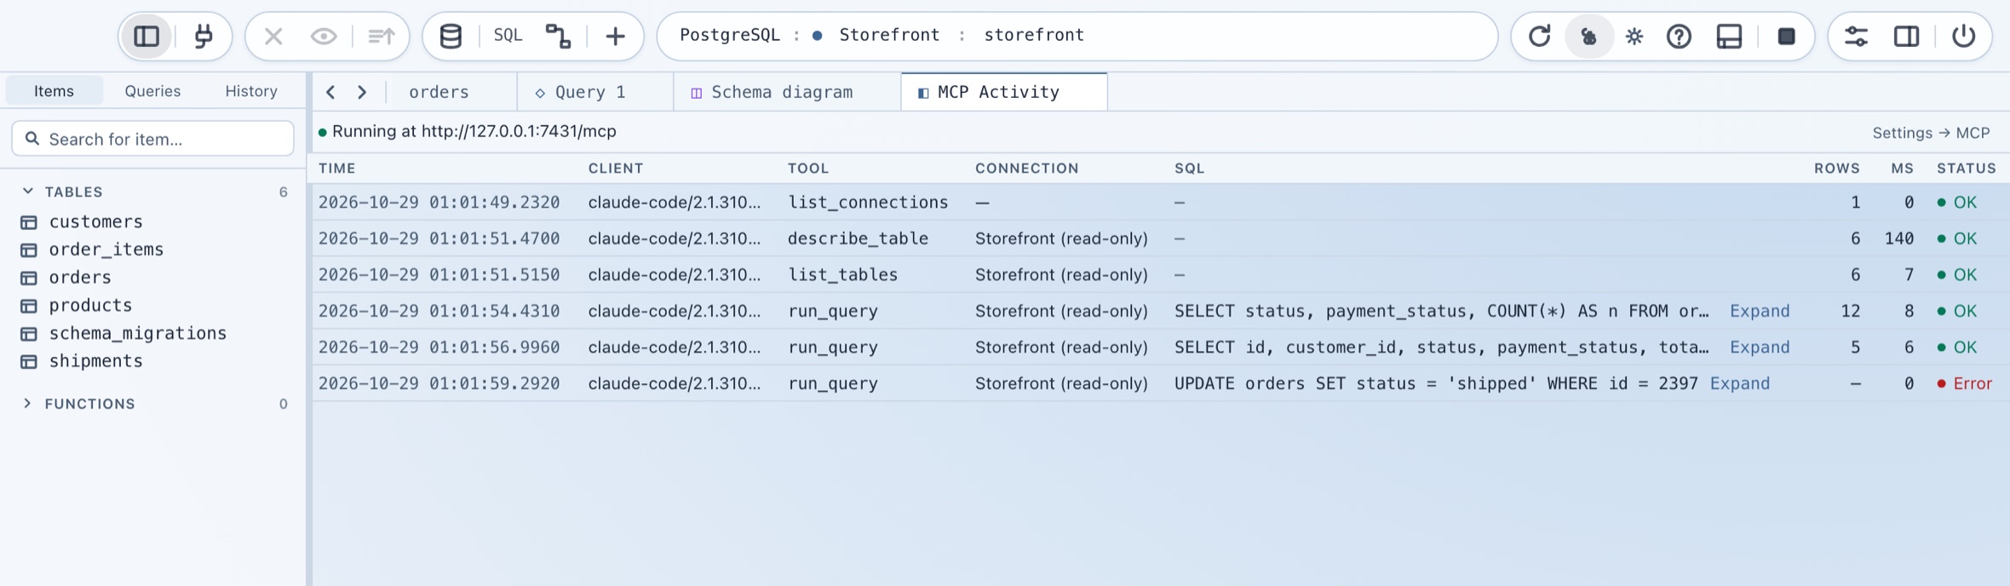The width and height of the screenshot is (2010, 586).
Task: Click the SQL column header
Action: click(1190, 168)
